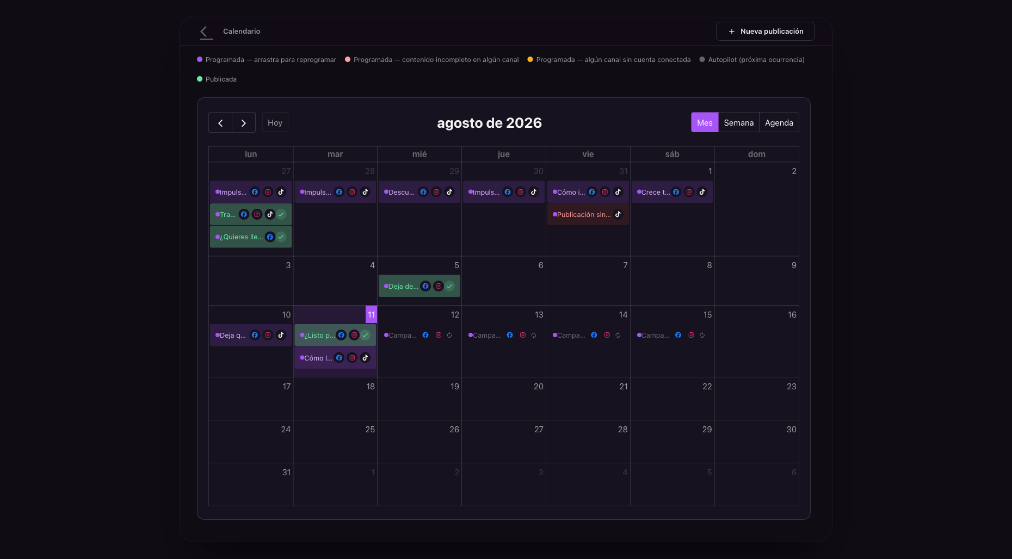Select the highlighted day 11 number
Screen dimensions: 1012x559
371,314
